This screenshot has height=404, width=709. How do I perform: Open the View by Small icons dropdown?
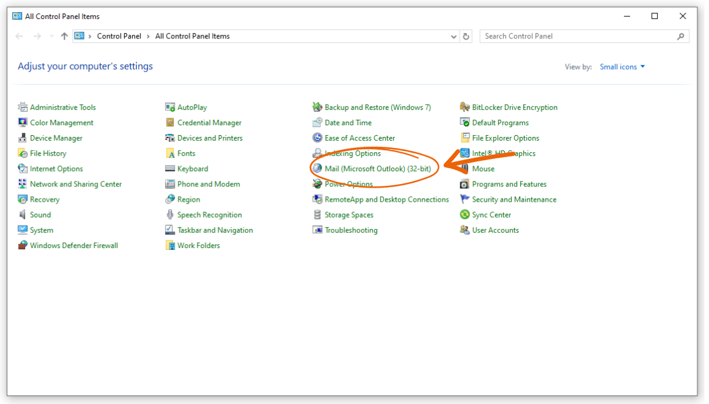622,67
